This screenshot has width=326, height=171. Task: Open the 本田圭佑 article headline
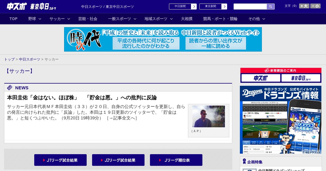[x=82, y=98]
